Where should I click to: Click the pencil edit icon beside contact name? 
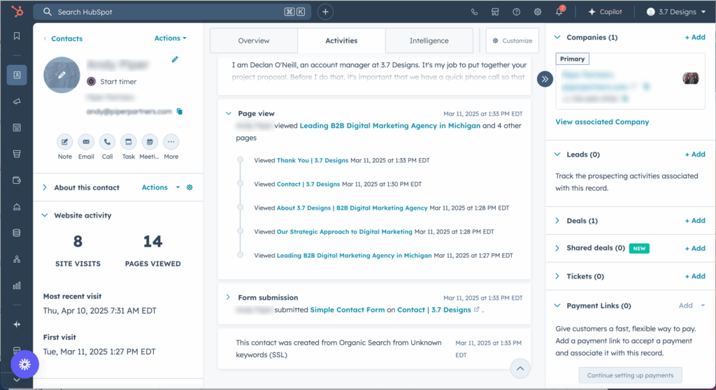click(x=175, y=60)
